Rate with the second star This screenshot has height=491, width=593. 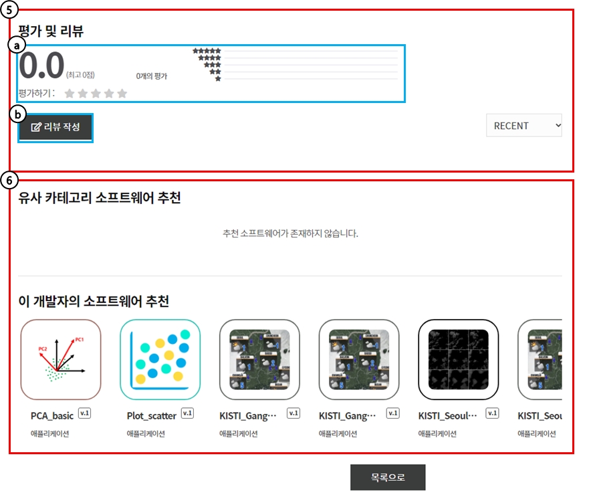tap(82, 94)
